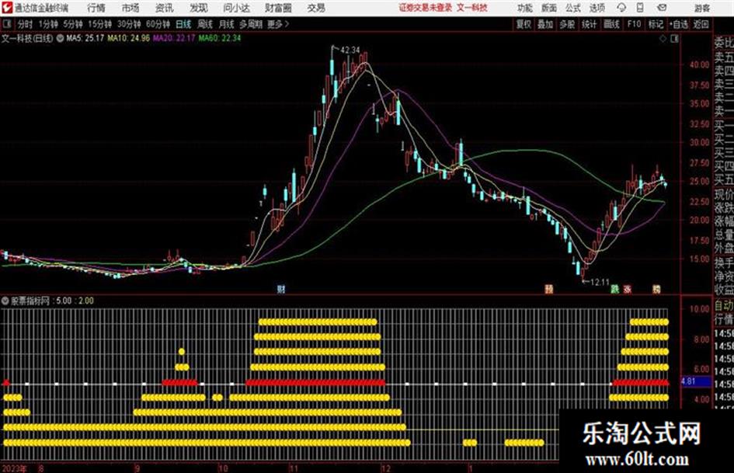The image size is (734, 473).
Task: Open the customer service headset icon
Action: point(621,8)
